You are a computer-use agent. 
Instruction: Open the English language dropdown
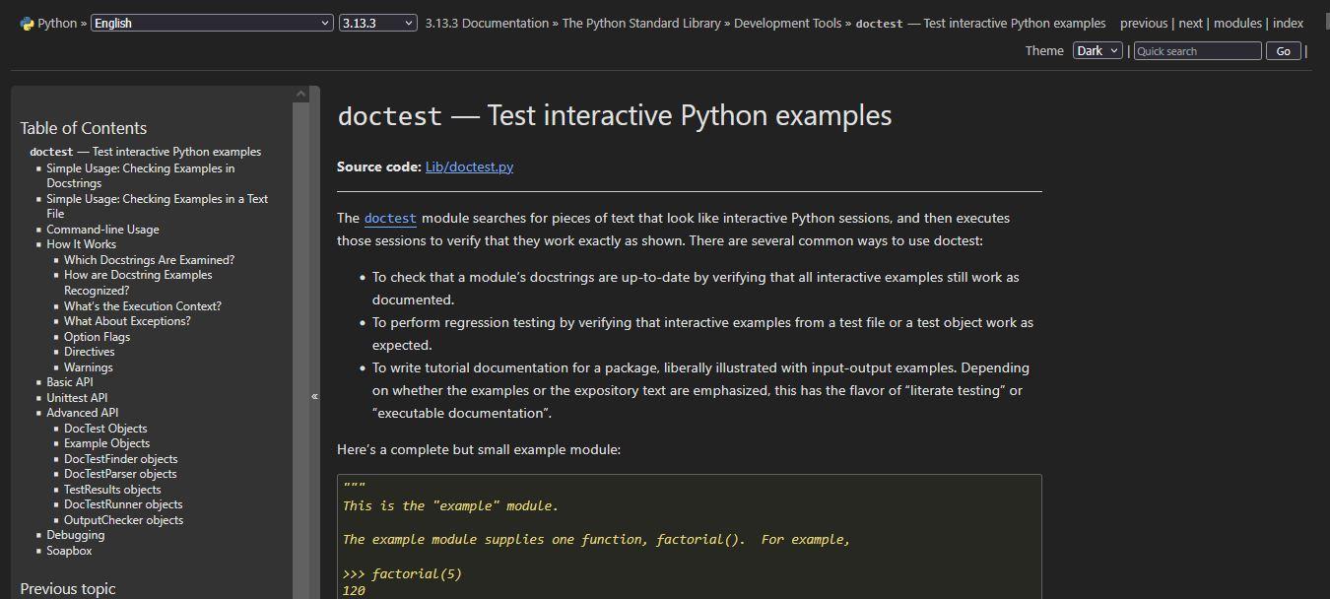[x=212, y=23]
